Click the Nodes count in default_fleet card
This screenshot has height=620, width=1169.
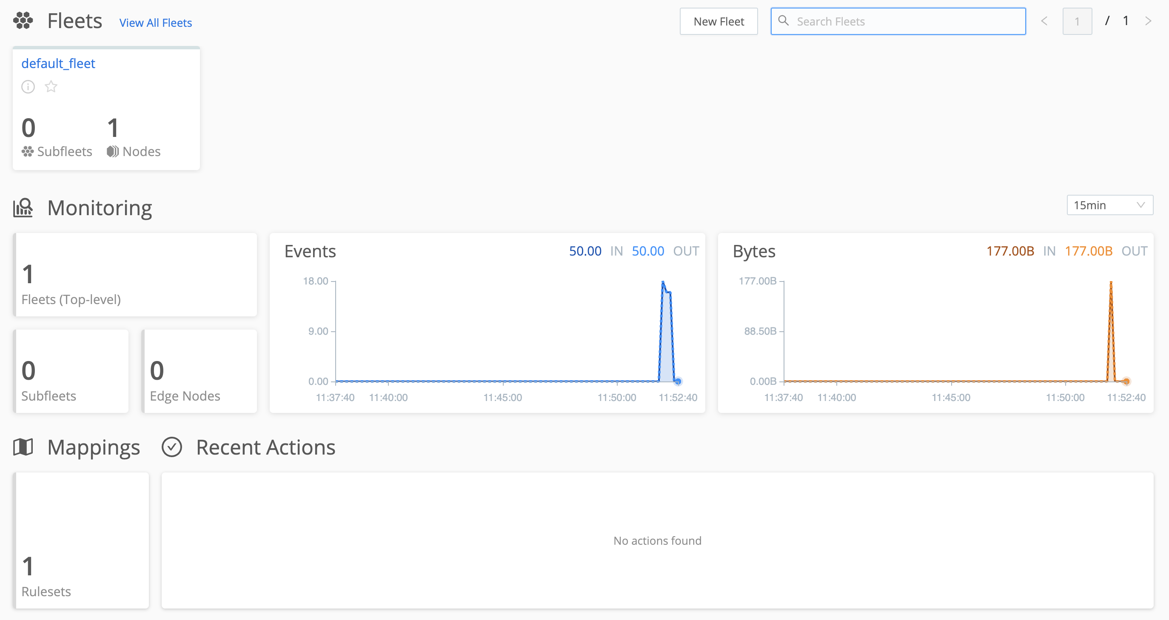pyautogui.click(x=113, y=128)
